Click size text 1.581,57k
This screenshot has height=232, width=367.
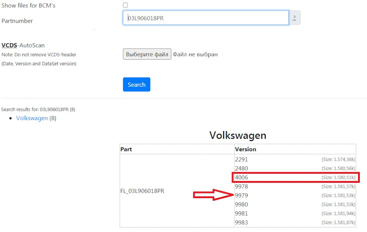click(338, 187)
